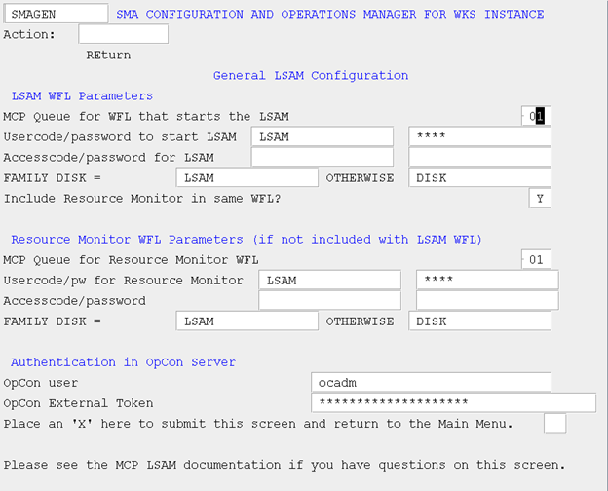The width and height of the screenshot is (608, 491).
Task: Click the password field to start LSAM
Action: point(479,136)
